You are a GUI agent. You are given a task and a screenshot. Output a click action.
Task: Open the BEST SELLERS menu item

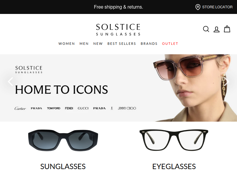pyautogui.click(x=122, y=44)
